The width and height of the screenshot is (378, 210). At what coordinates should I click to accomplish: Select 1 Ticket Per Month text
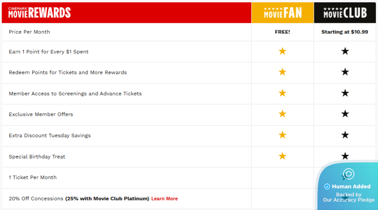(x=33, y=177)
